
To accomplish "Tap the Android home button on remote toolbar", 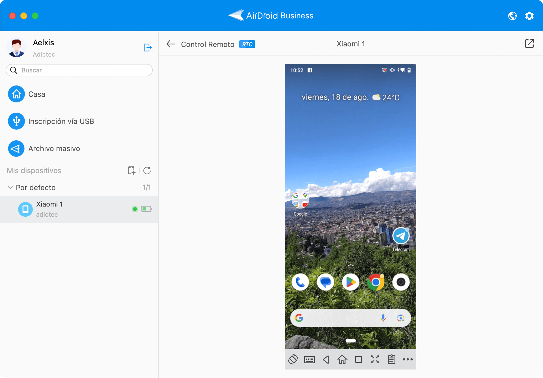I will pos(342,359).
